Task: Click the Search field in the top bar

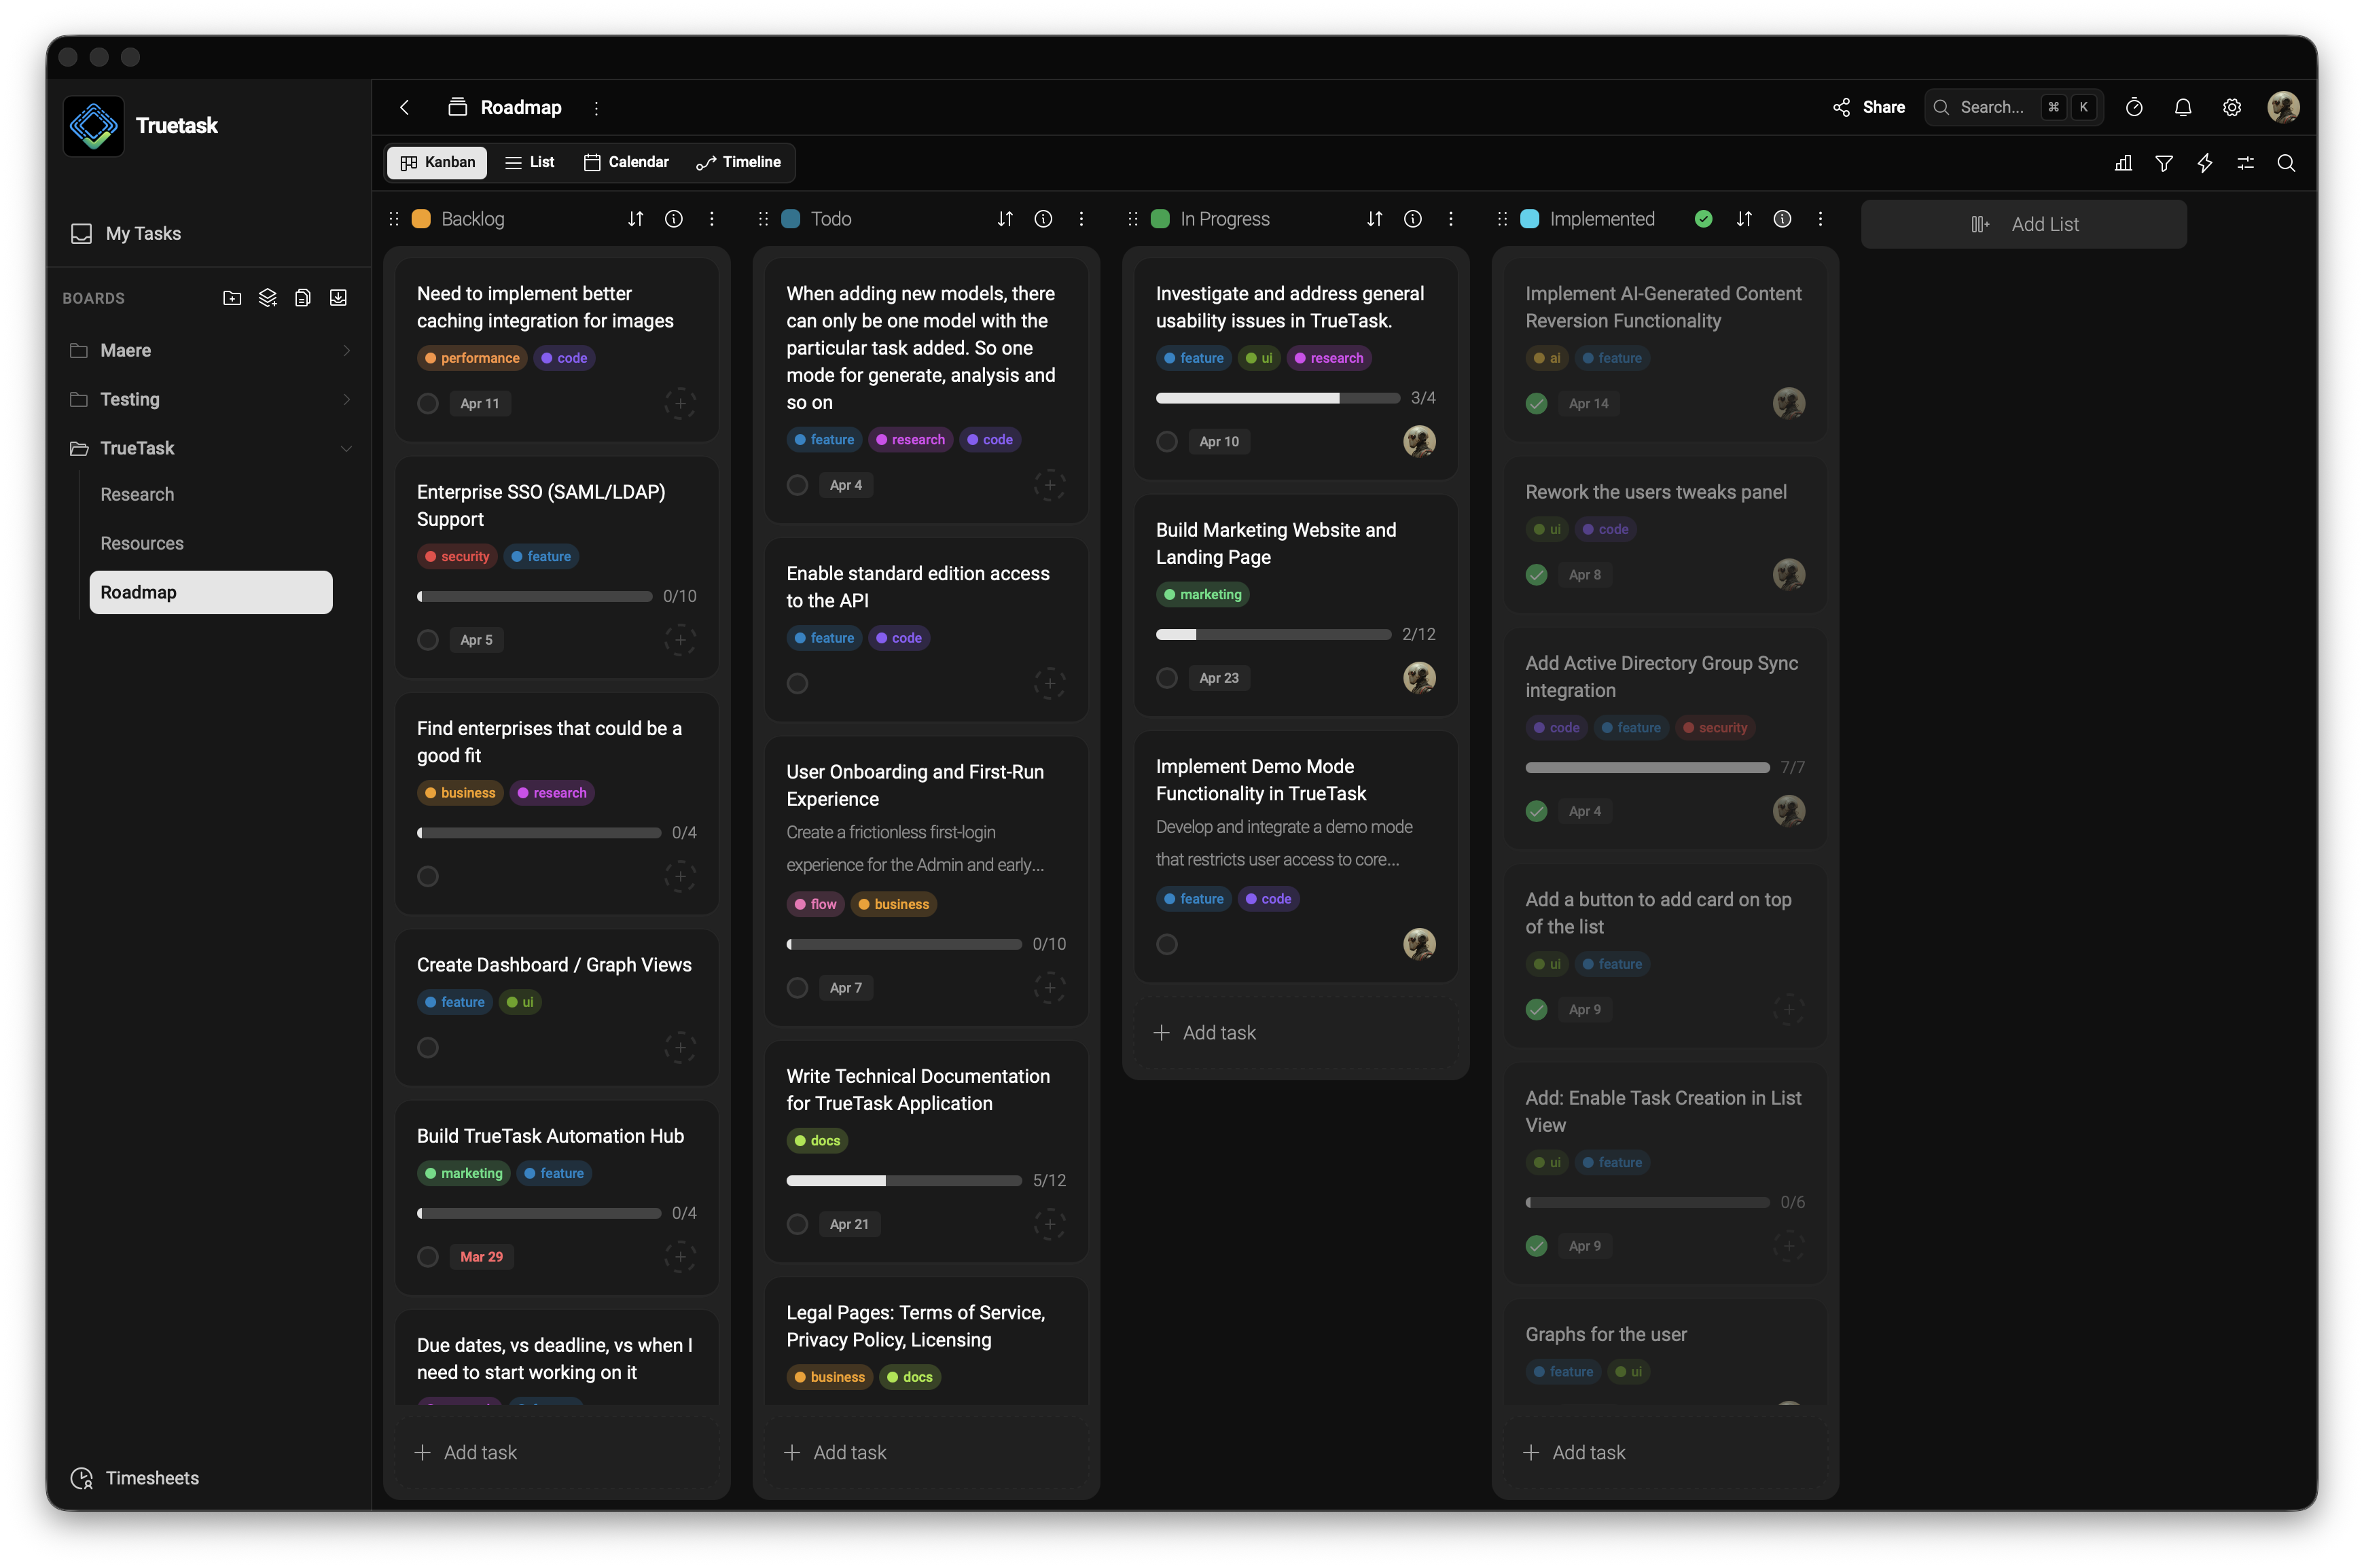Action: [1995, 107]
